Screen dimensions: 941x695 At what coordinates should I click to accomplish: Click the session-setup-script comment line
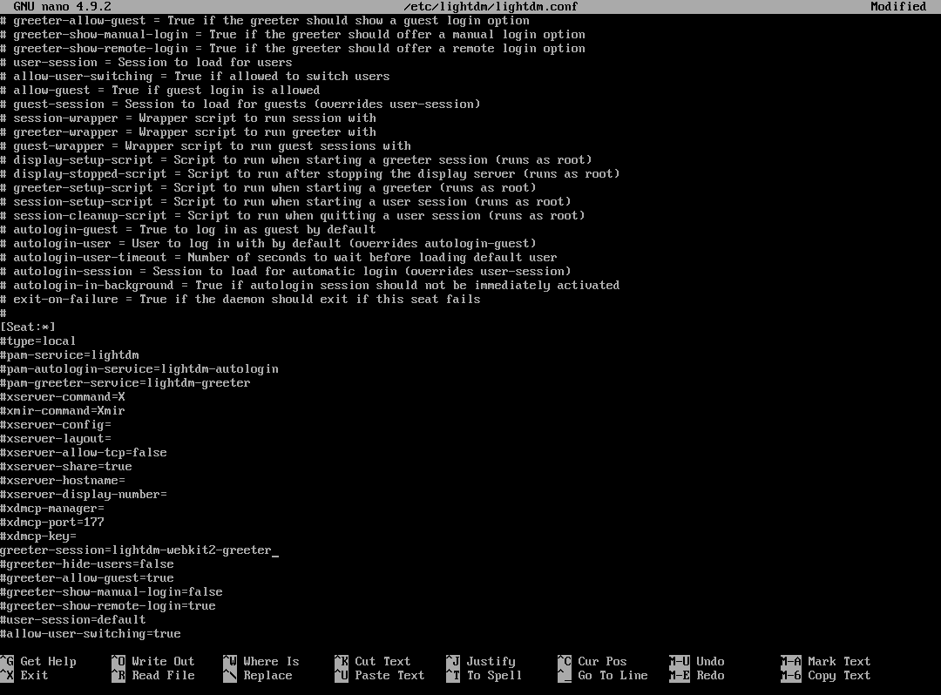(286, 201)
